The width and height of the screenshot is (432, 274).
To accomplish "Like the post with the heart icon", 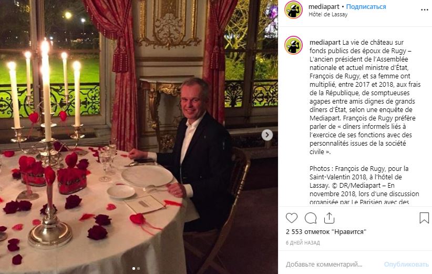I will pos(292,218).
